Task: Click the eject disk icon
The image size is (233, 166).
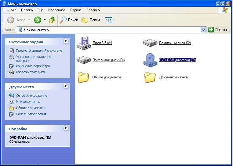Action: [x=11, y=72]
